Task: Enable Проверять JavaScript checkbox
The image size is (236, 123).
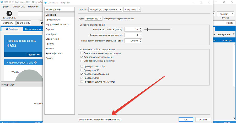Action: tap(82, 66)
